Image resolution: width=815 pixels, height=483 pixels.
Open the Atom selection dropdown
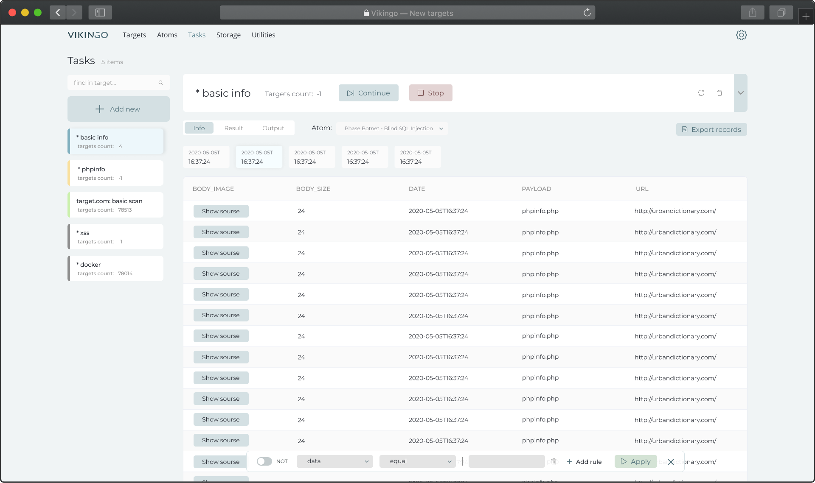[x=392, y=128]
